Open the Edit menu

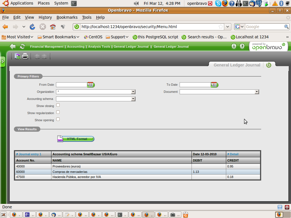(x=17, y=17)
